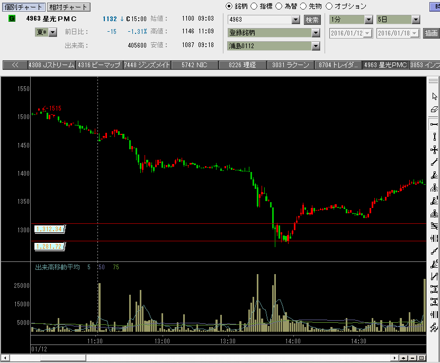Image resolution: width=440 pixels, height=363 pixels.
Task: Select the diagonal trend line tool
Action: click(434, 162)
